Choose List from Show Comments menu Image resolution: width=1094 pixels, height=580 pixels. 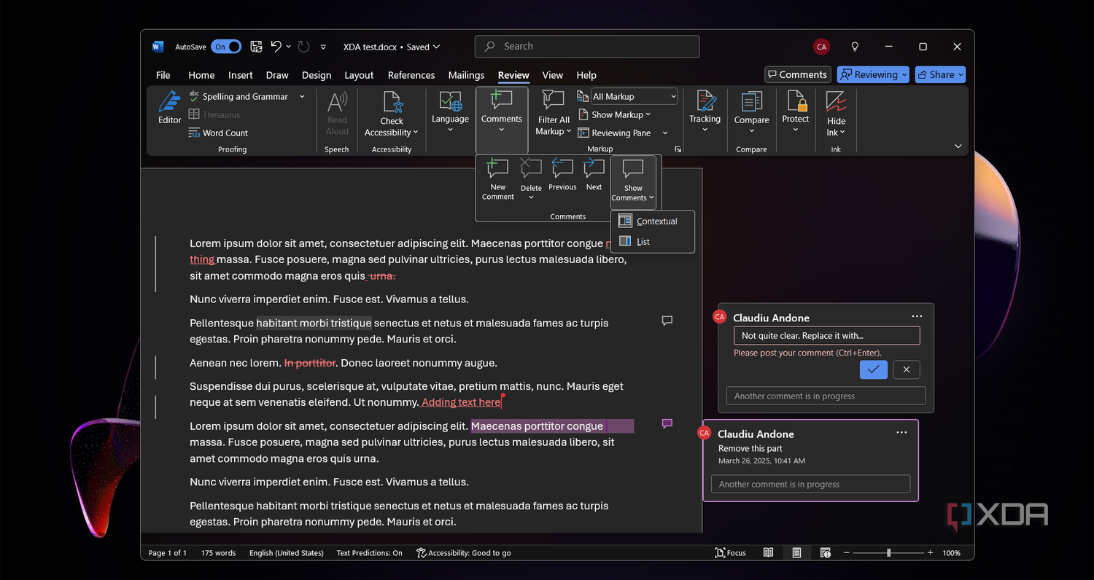pyautogui.click(x=653, y=242)
